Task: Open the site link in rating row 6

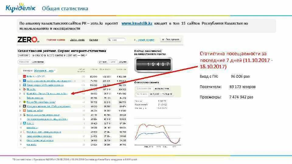Action: [35, 98]
